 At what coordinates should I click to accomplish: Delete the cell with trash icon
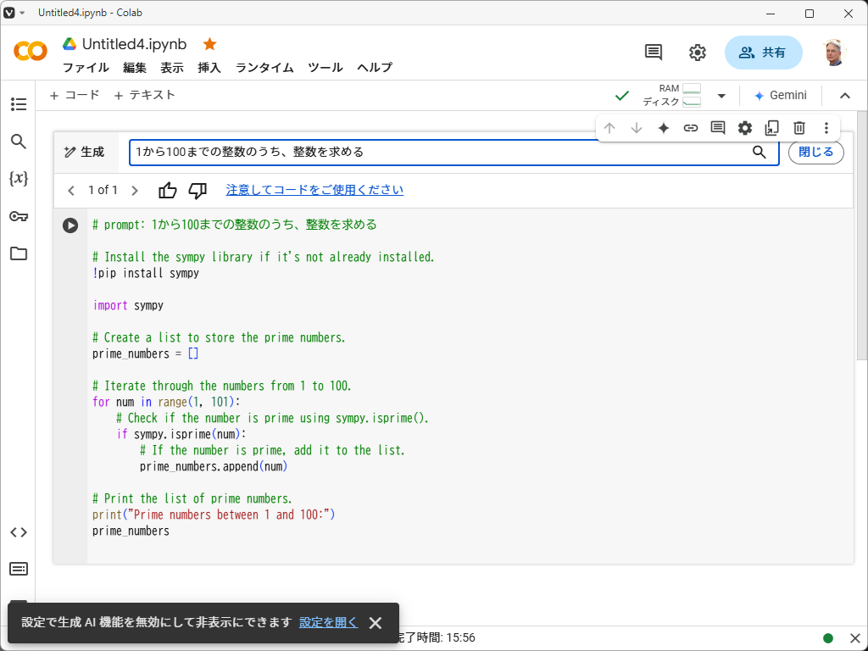click(x=798, y=128)
